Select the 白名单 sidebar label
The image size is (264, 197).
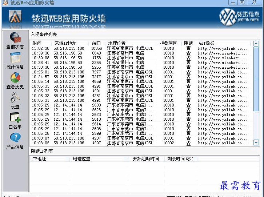pos(15,127)
